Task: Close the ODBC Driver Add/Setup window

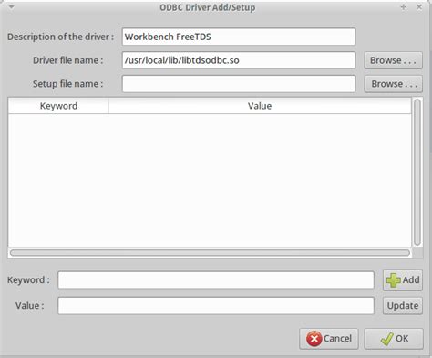Action: pos(419,7)
